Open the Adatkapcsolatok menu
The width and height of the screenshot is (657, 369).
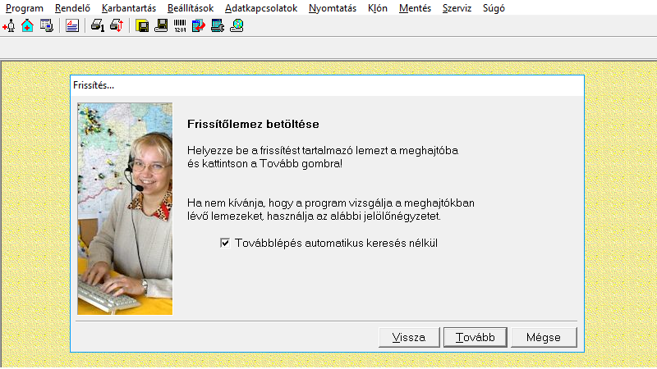[x=261, y=8]
